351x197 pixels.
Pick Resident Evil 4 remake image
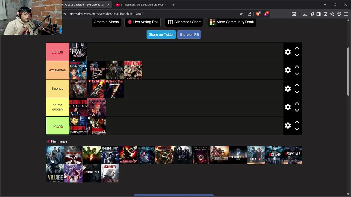(92, 173)
